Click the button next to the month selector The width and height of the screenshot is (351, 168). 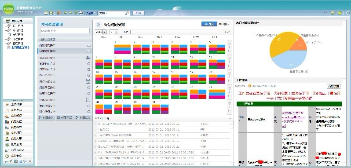click(126, 32)
